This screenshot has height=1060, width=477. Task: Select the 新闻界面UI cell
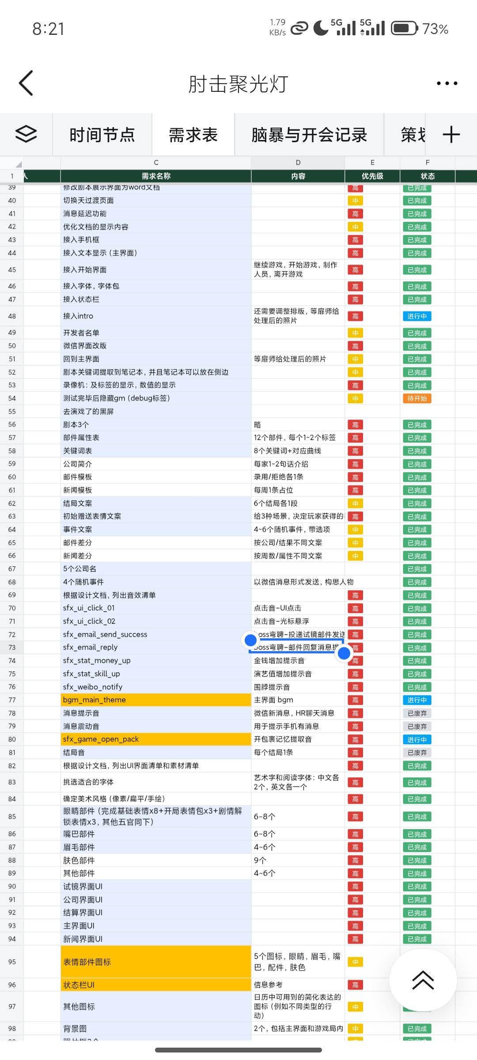pyautogui.click(x=156, y=939)
